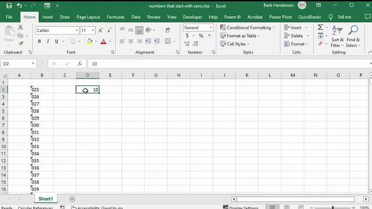372x209 pixels.
Task: Copy selection using the Copy icon
Action: (x=20, y=35)
